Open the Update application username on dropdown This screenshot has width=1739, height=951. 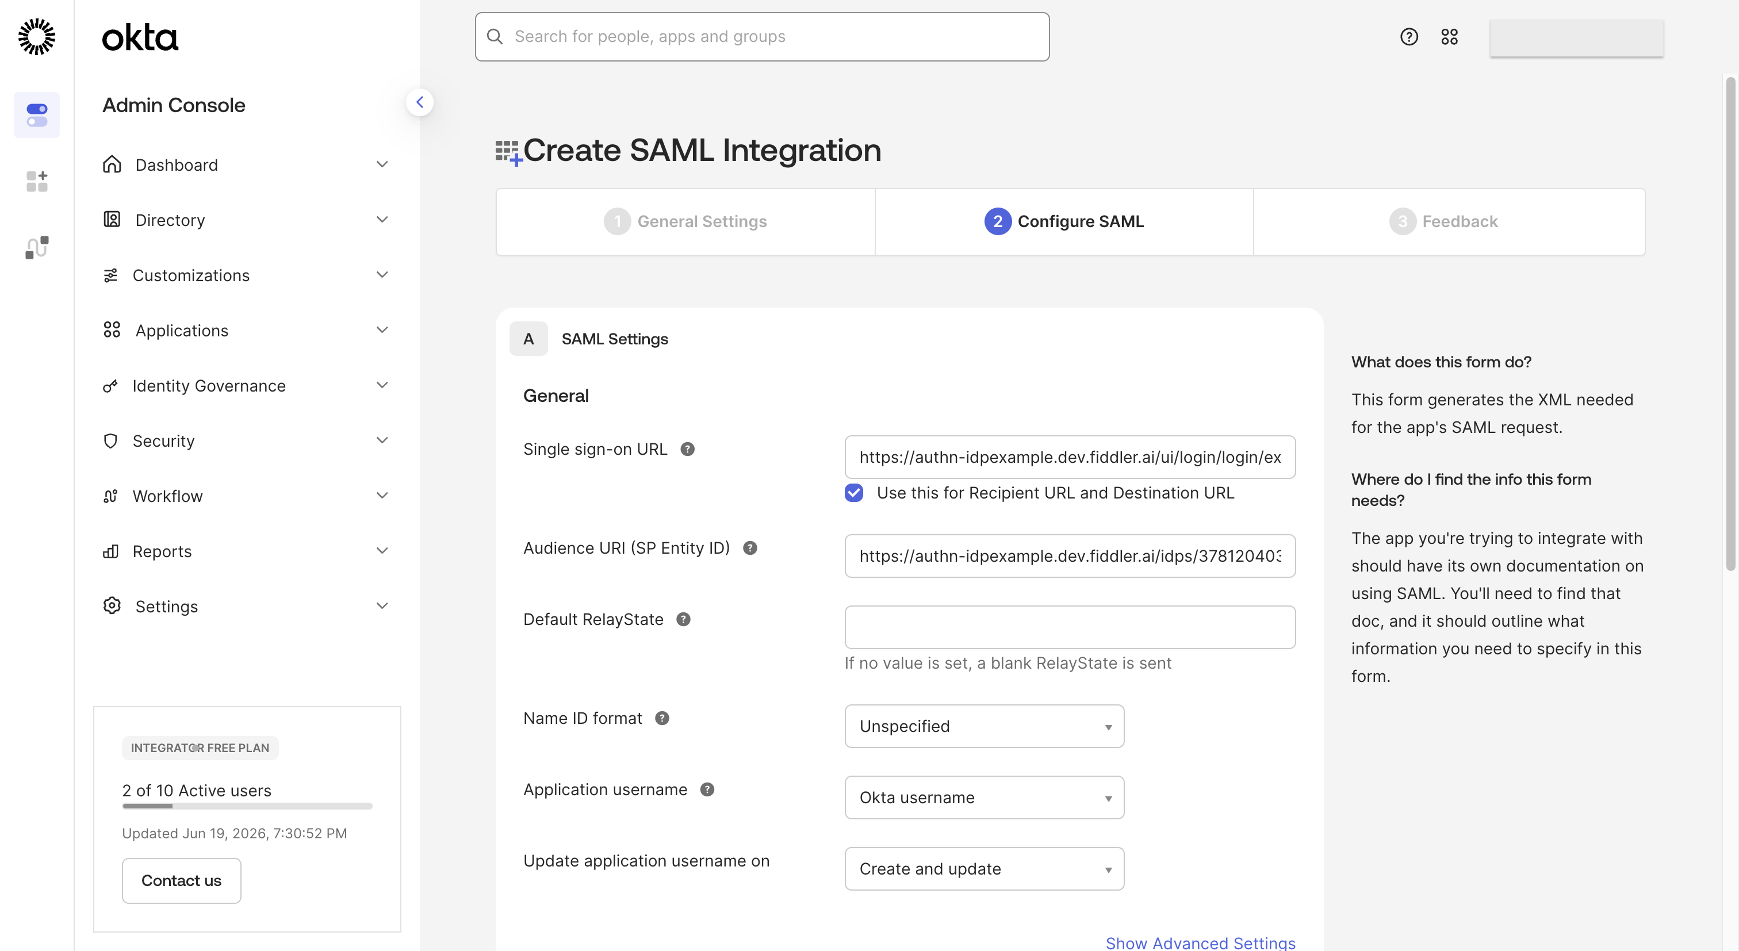[985, 869]
